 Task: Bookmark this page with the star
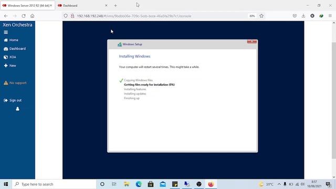pyautogui.click(x=261, y=16)
